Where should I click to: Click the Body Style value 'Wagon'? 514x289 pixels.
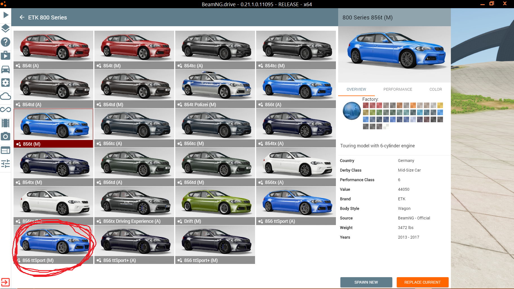[x=404, y=208]
